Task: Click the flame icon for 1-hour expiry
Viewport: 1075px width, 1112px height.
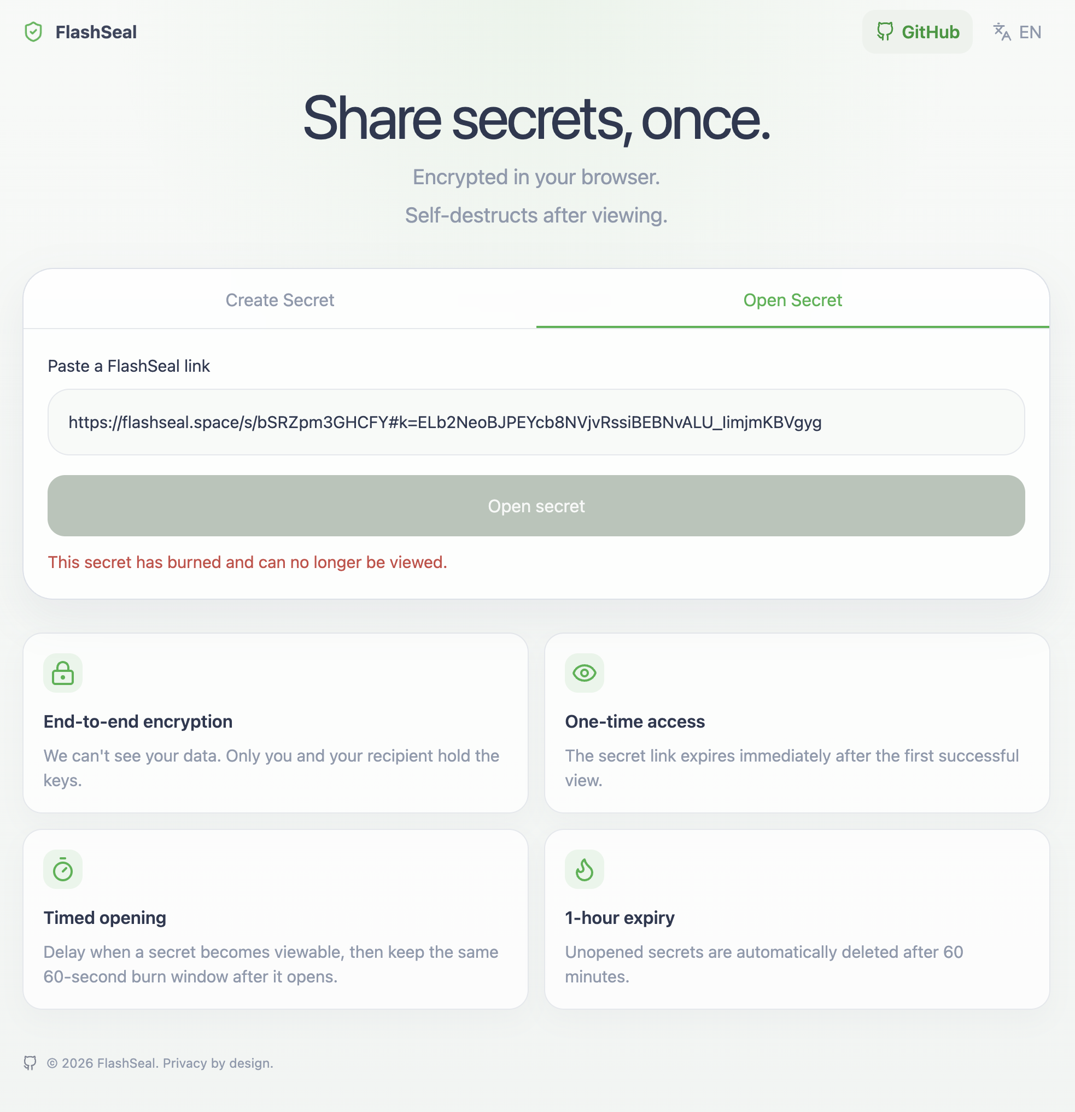Action: (x=584, y=869)
